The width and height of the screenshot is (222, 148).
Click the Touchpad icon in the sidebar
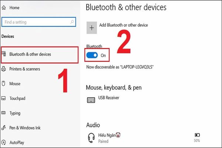point(3,98)
